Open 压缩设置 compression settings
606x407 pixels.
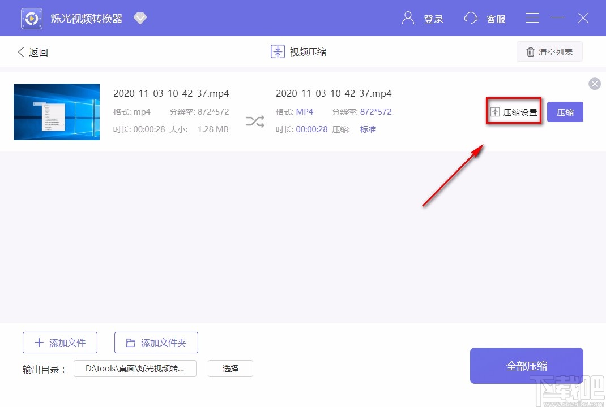513,111
